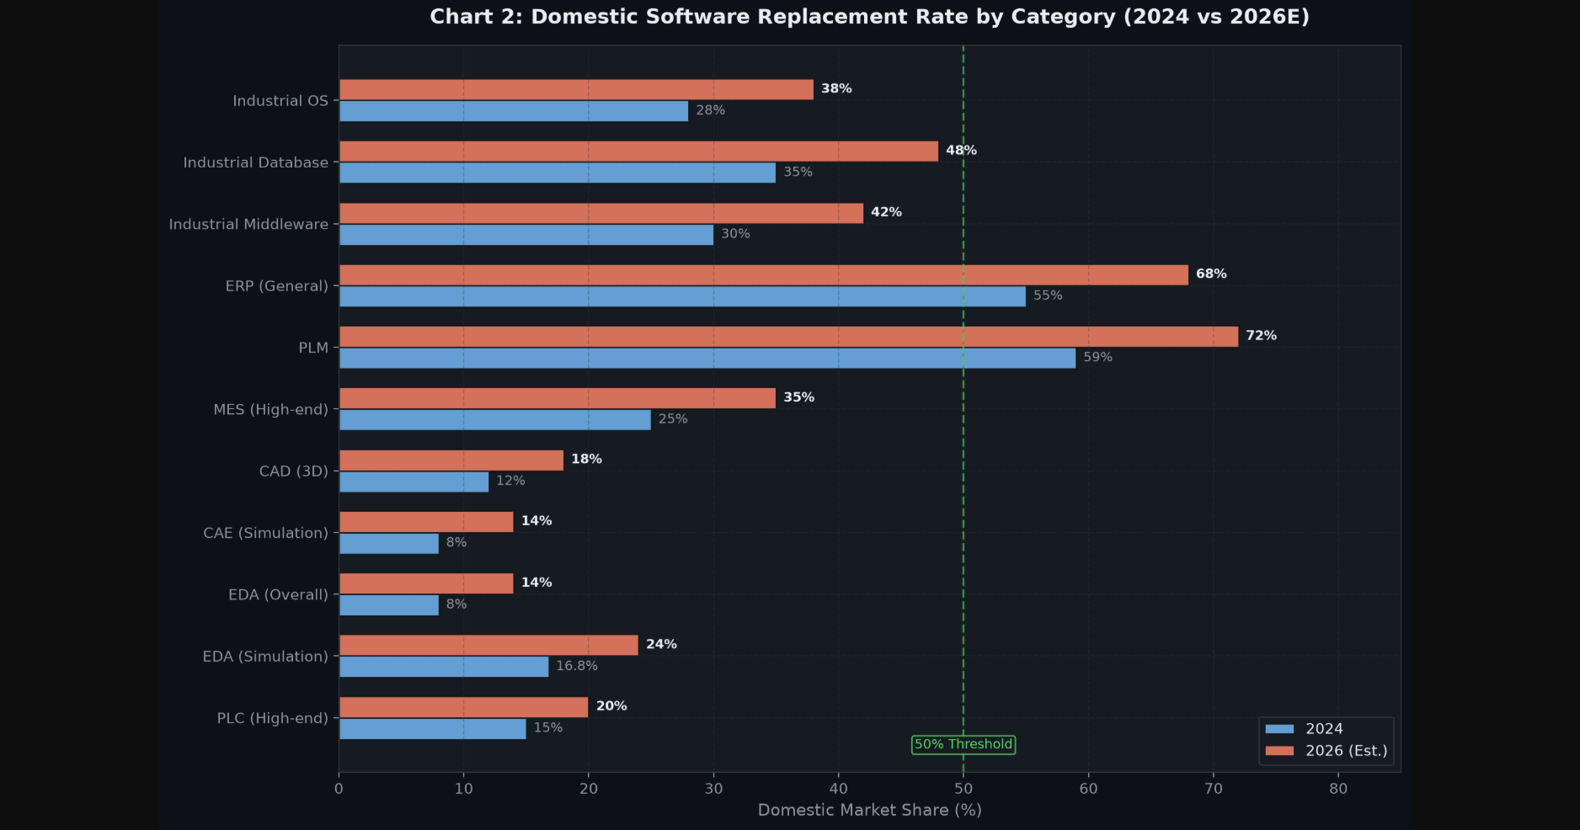Click the 38% value for Industrial OS
The height and width of the screenshot is (830, 1580).
click(836, 88)
